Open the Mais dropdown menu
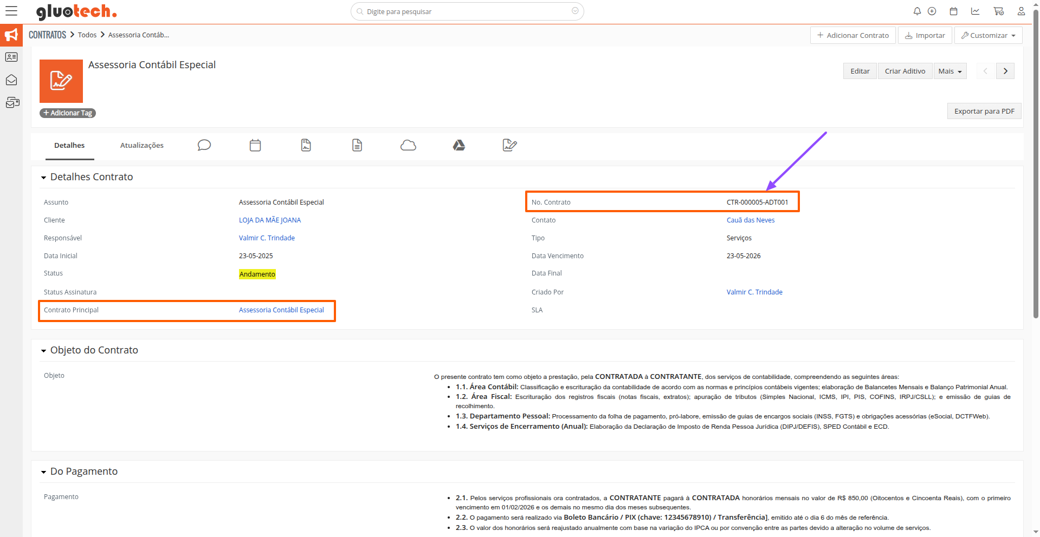Screen dimensions: 1040x537 point(949,71)
